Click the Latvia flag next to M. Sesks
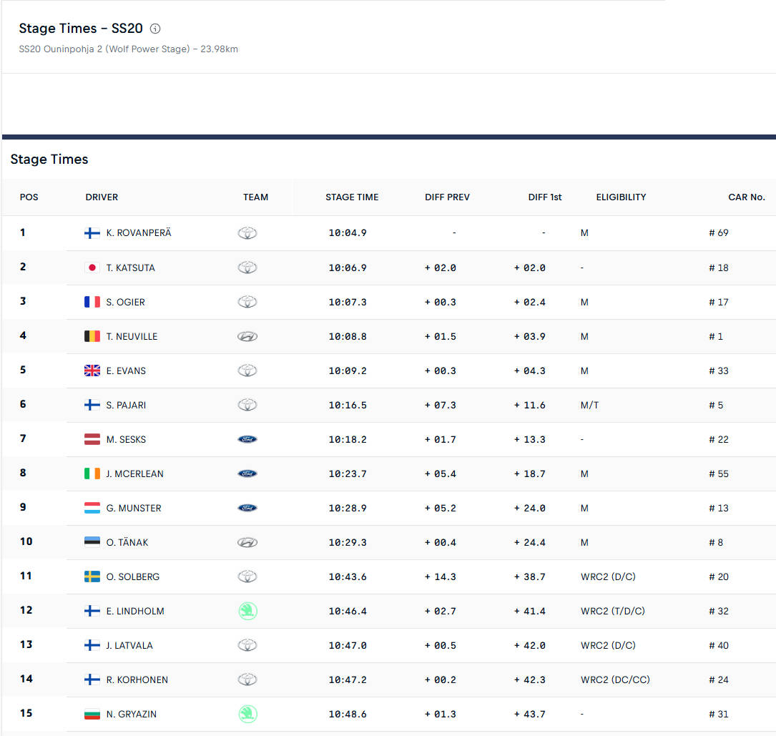Image resolution: width=776 pixels, height=736 pixels. point(92,439)
